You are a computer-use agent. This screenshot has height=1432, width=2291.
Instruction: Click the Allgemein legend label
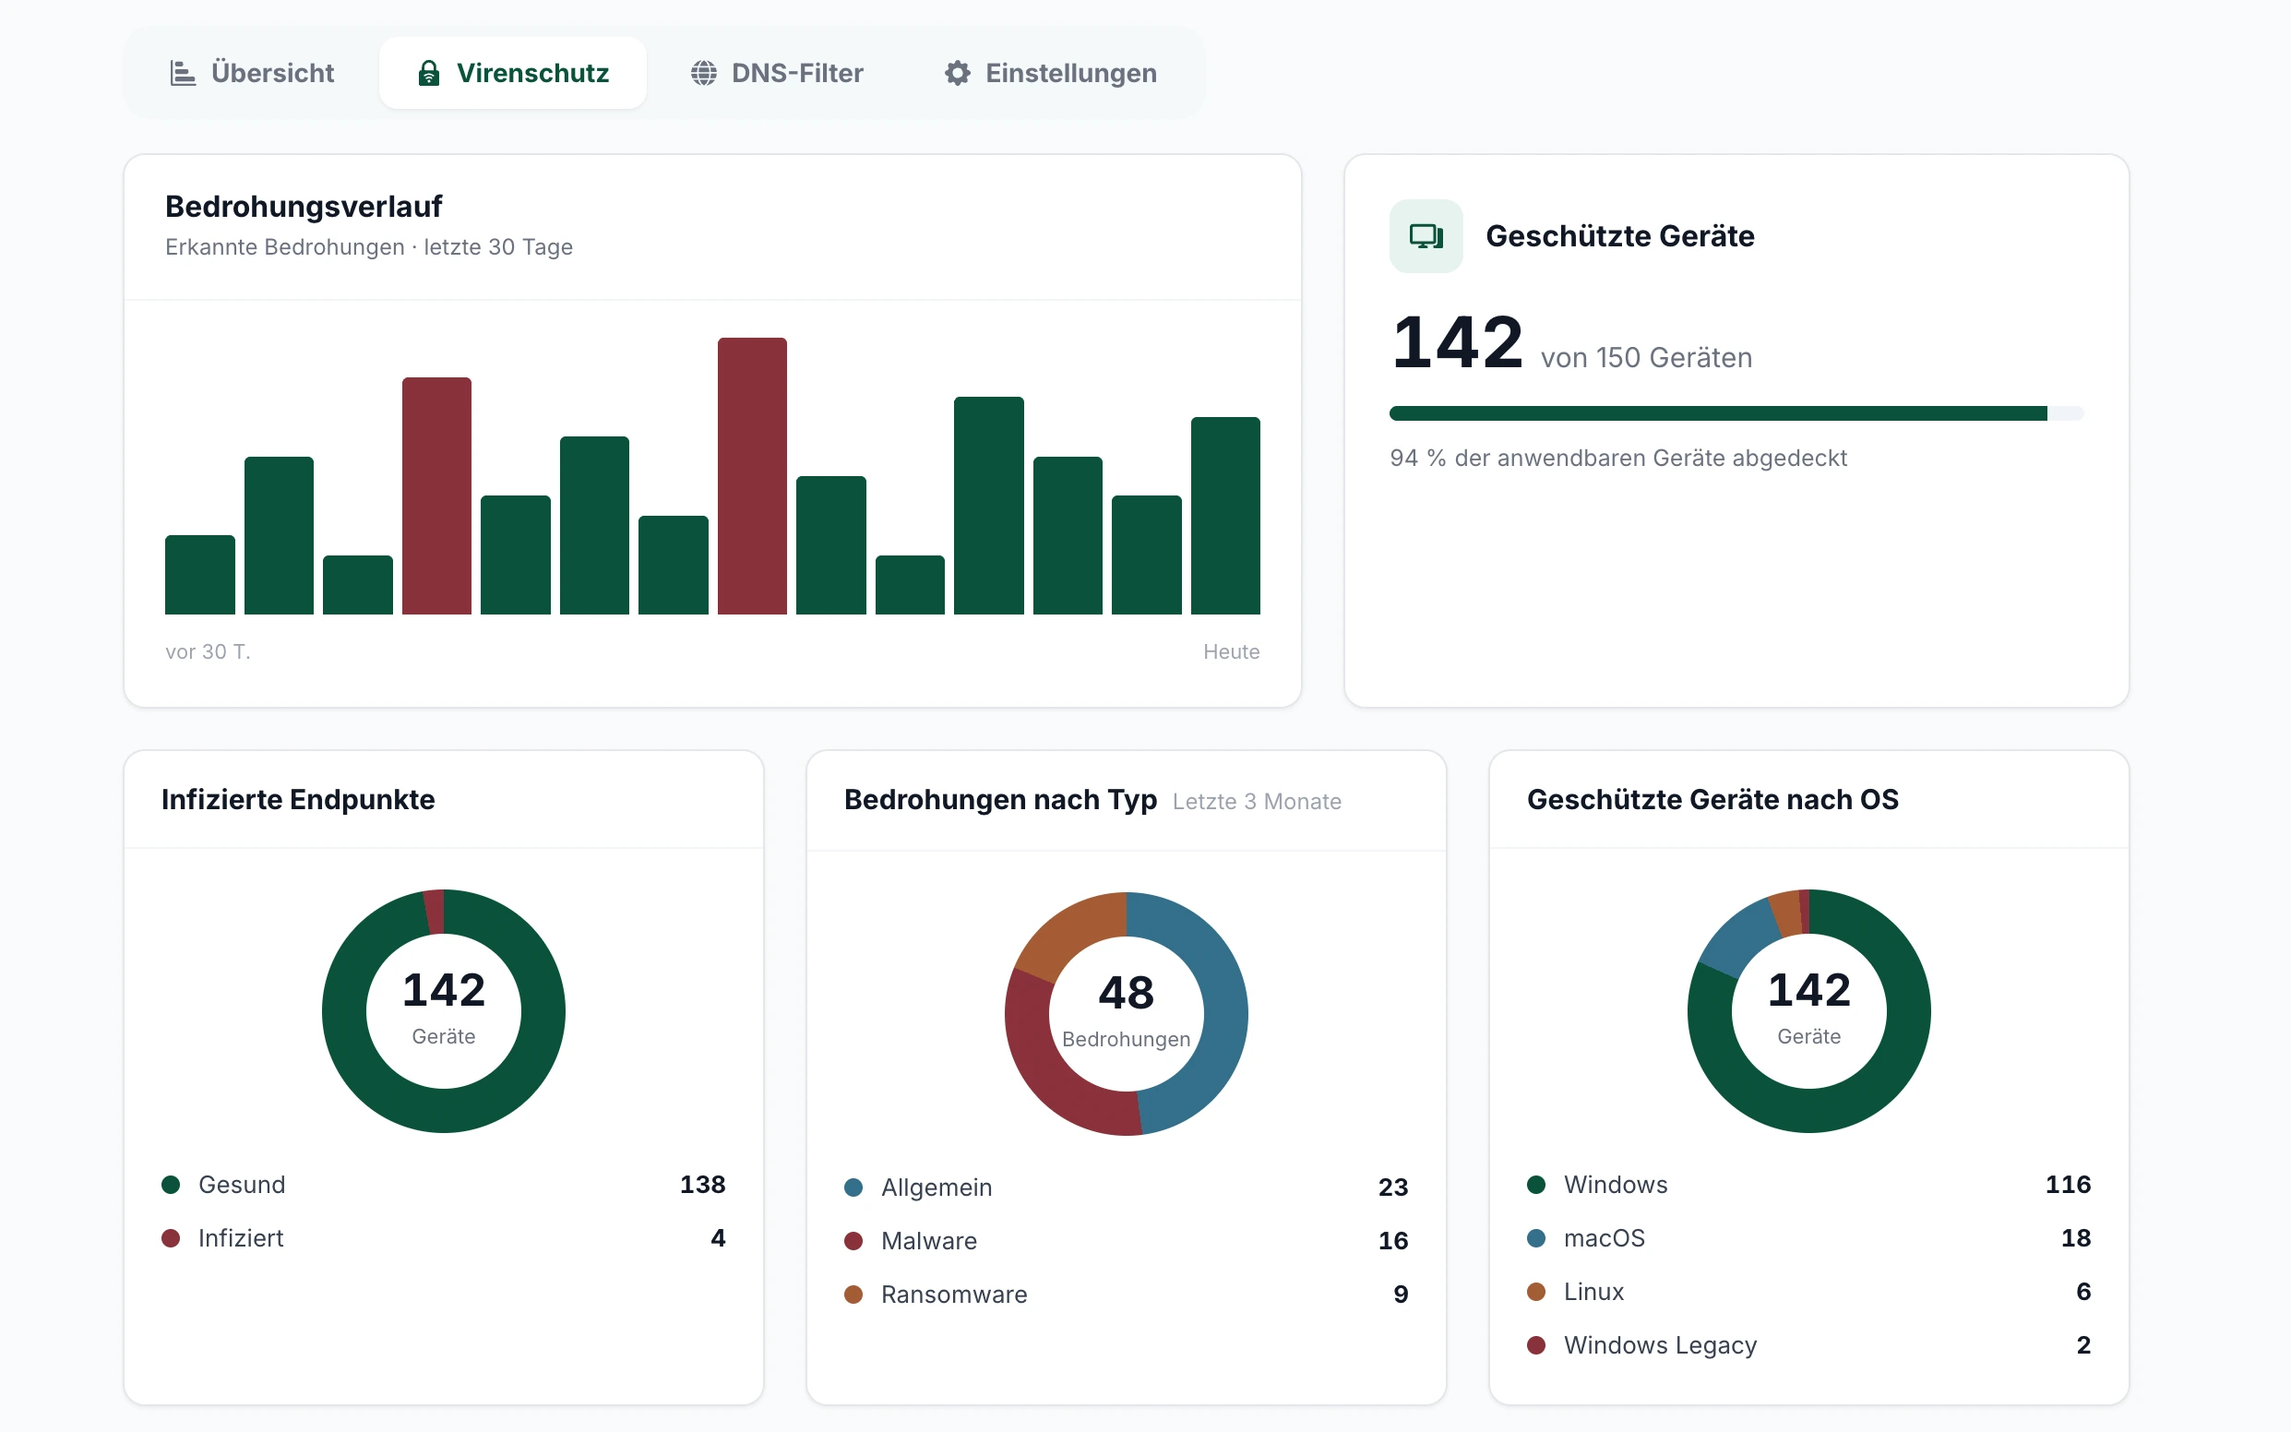[936, 1187]
